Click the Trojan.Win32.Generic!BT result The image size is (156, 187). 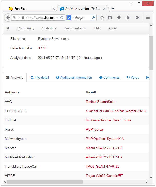[x=104, y=176]
